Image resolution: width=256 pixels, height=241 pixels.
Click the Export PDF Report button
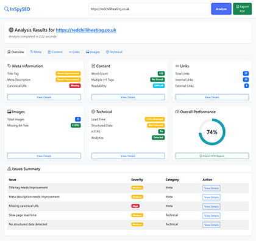pos(212,156)
